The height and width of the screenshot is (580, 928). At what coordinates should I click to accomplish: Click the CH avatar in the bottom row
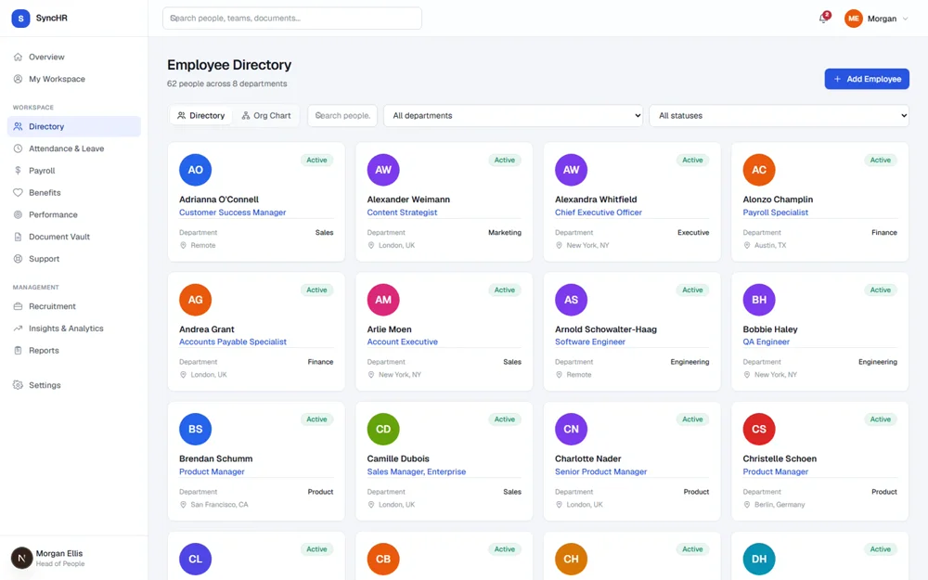[x=571, y=559]
